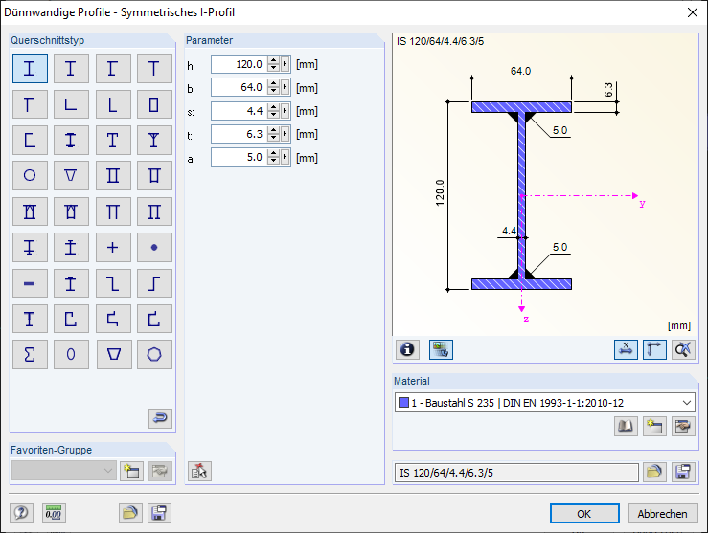Open decimal places 0.00 settings

pos(54,513)
